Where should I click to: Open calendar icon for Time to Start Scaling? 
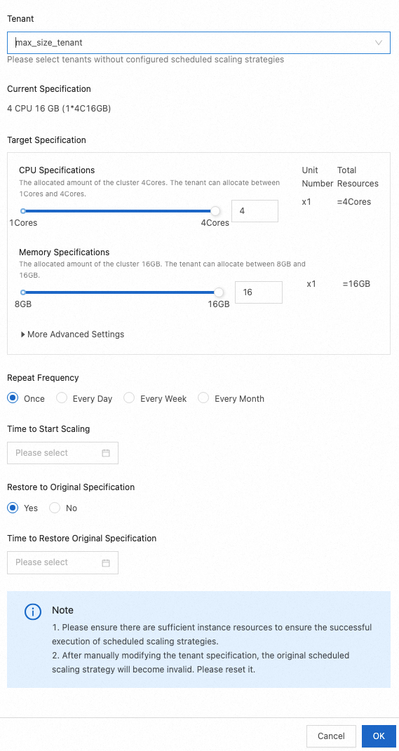107,453
